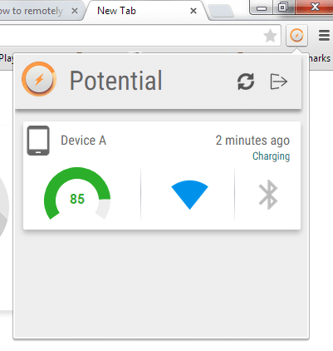Click the grey Bluetooth icon
333x351 pixels.
[x=268, y=195]
